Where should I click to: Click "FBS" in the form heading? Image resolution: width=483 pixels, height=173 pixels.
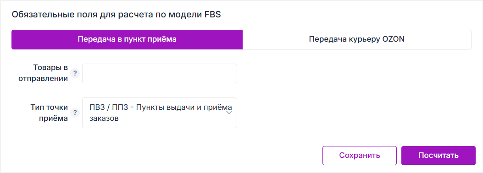click(x=213, y=15)
